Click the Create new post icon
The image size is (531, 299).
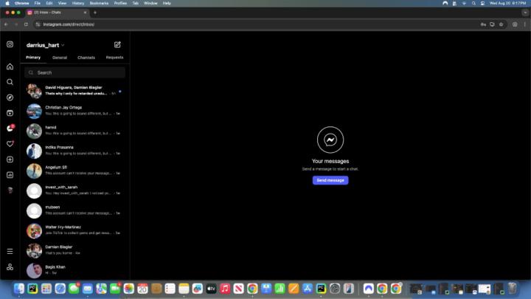point(10,159)
